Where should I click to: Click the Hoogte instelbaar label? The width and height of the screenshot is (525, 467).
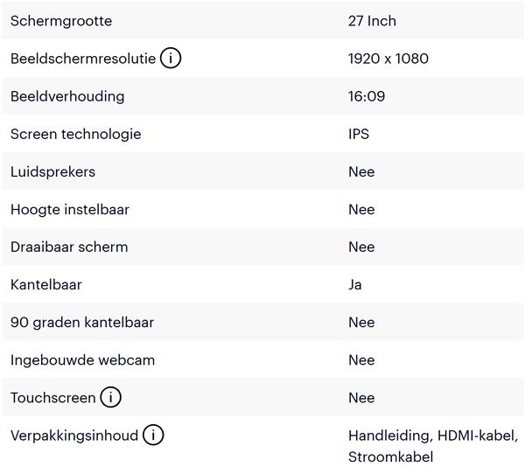tap(70, 210)
